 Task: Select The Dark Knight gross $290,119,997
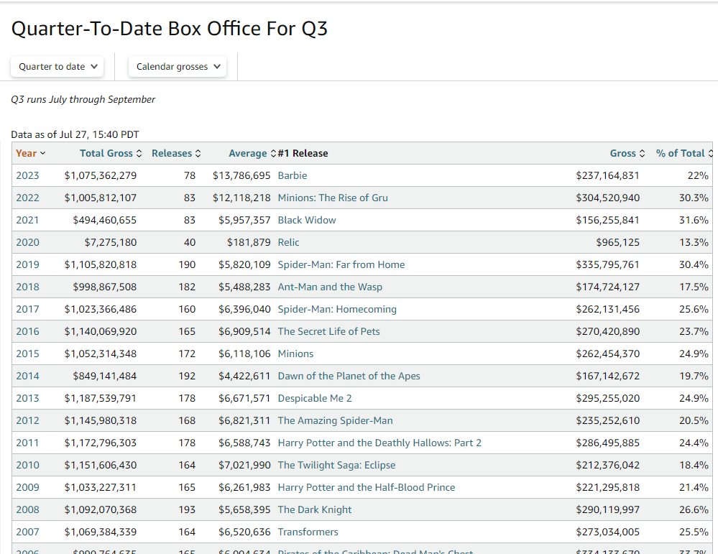click(607, 510)
